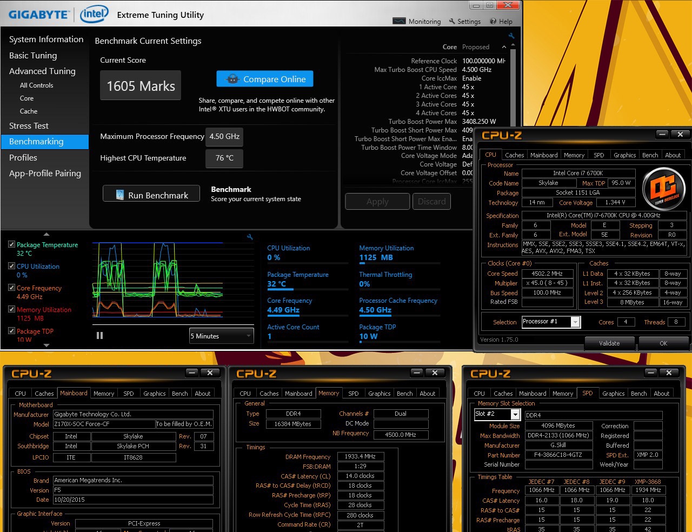Select Benchmarking in sidebar
692x532 pixels.
pyautogui.click(x=45, y=142)
